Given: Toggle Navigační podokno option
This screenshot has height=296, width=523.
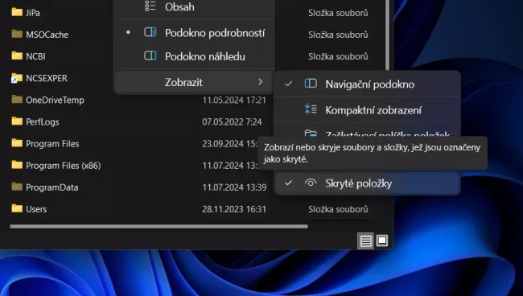Looking at the screenshot, I should 367,84.
